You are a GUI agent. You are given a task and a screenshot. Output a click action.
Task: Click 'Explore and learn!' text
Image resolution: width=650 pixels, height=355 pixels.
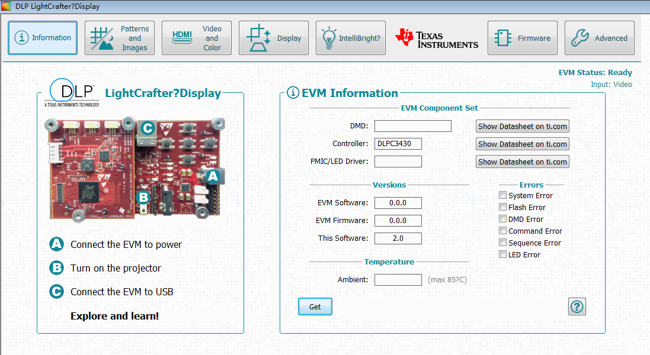pyautogui.click(x=115, y=316)
